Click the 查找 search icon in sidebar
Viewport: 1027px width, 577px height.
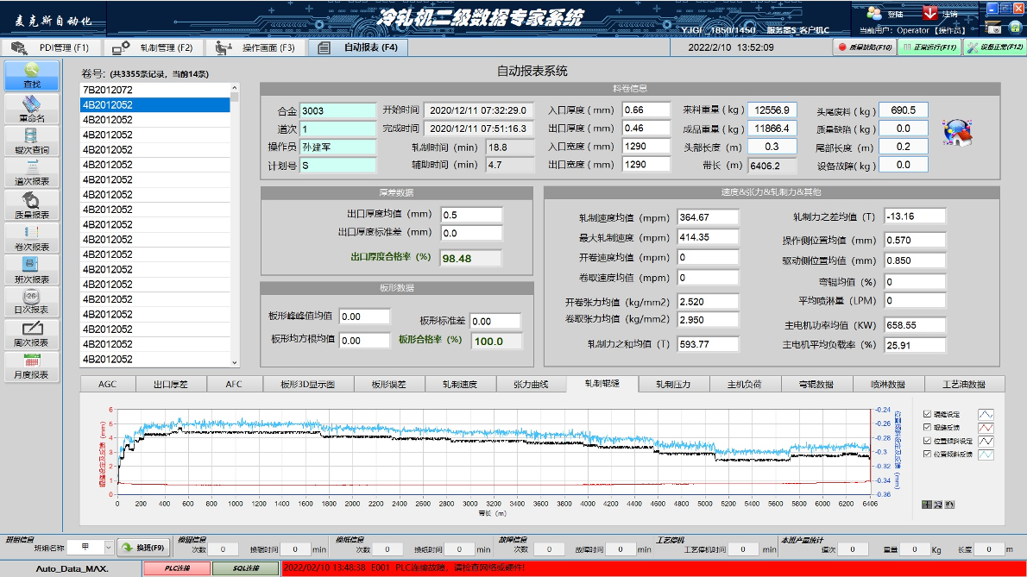(32, 75)
